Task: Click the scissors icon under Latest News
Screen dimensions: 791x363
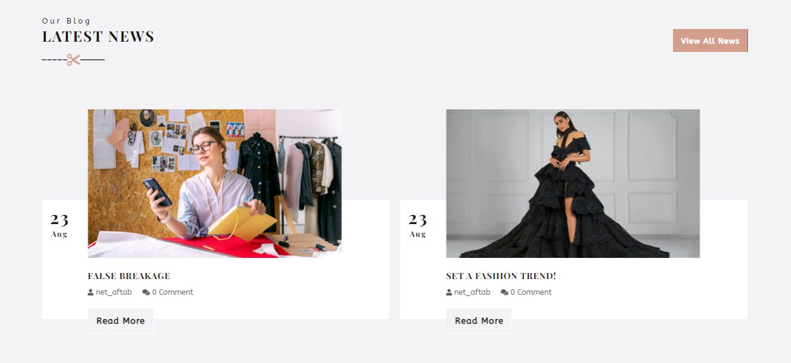Action: [73, 60]
